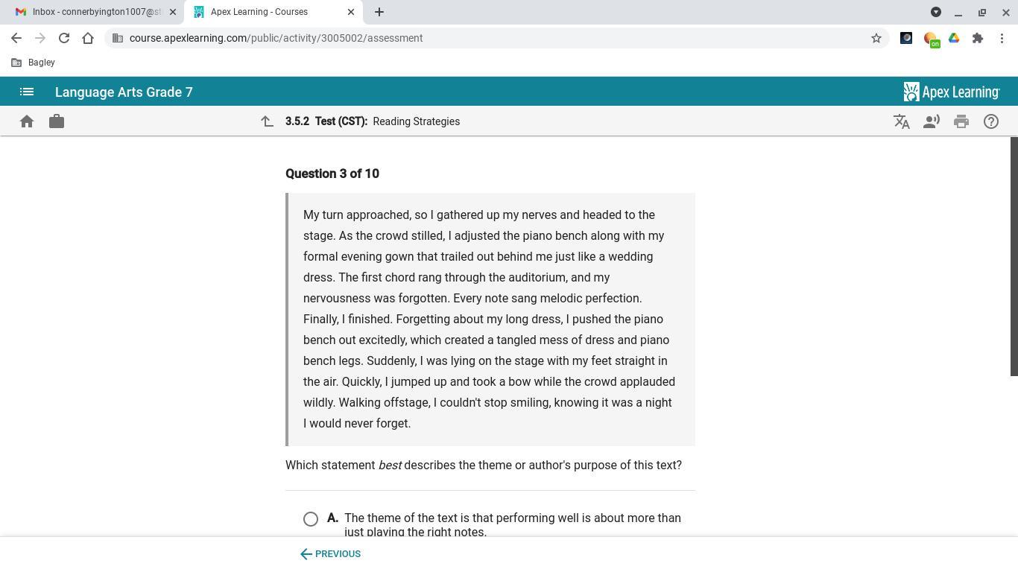The image size is (1018, 572).
Task: Open the Bagley bookmarks folder
Action: 34,63
